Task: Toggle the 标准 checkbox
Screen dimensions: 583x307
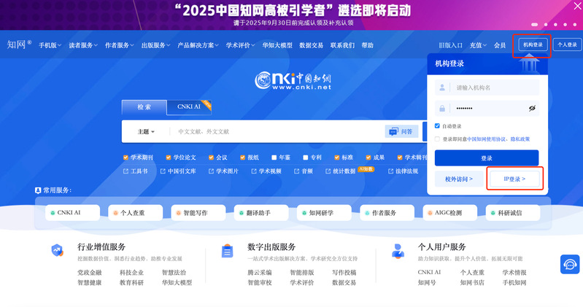Action: click(336, 158)
